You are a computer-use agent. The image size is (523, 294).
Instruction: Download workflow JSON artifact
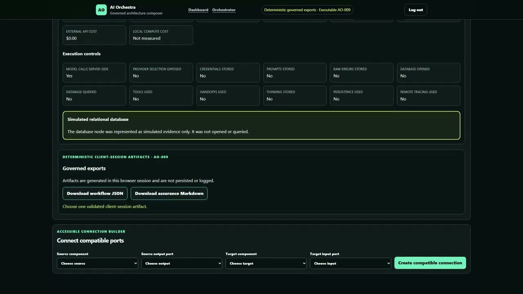(x=95, y=194)
